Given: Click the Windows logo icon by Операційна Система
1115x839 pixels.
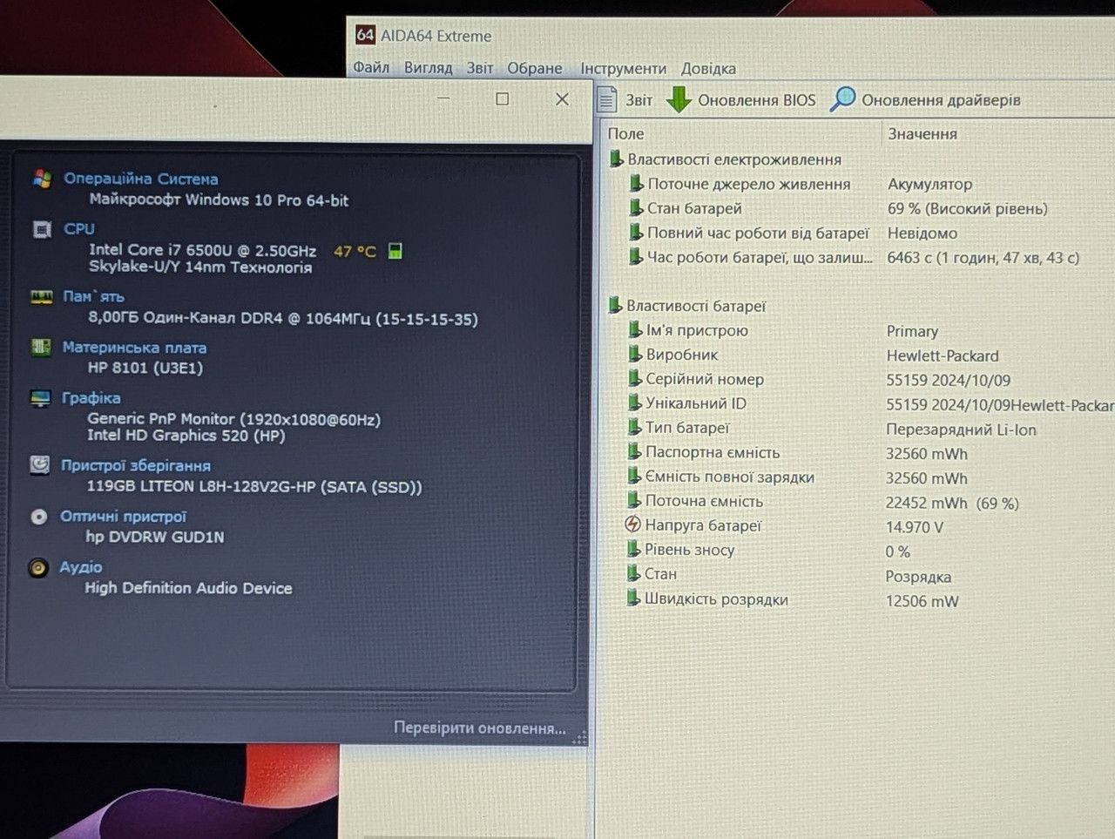Looking at the screenshot, I should [42, 179].
